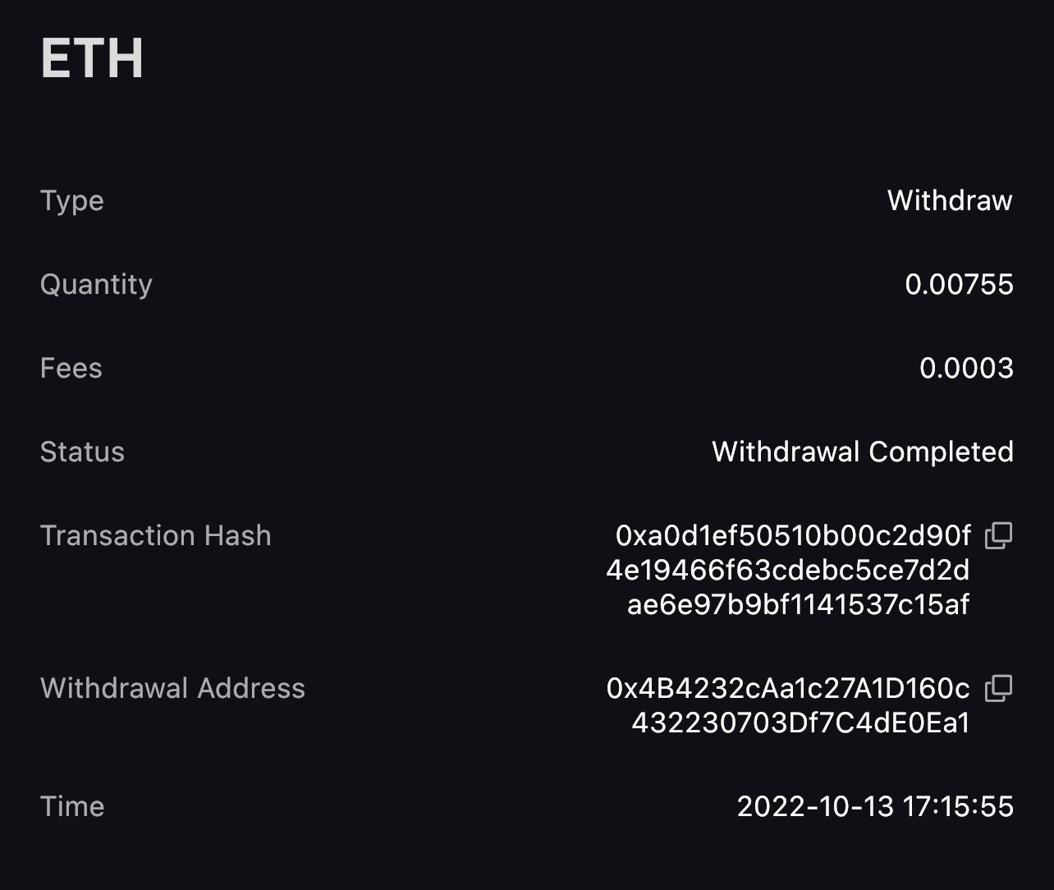Click address second line ending in E0Ea1
1054x890 pixels.
pyautogui.click(x=801, y=723)
